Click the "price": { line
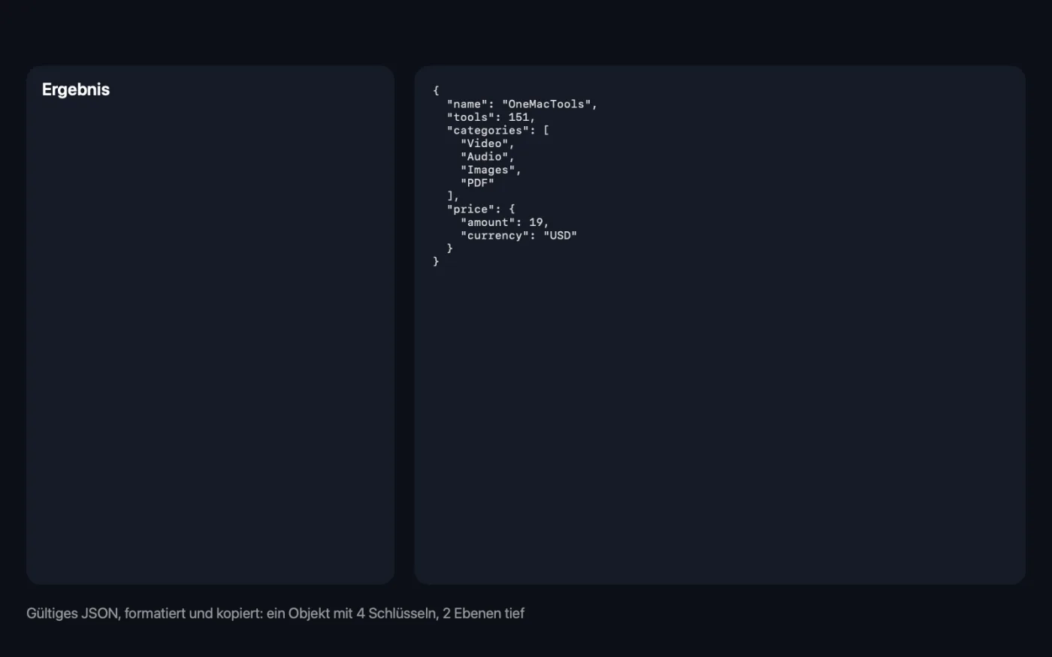Viewport: 1052px width, 657px height. (x=481, y=209)
